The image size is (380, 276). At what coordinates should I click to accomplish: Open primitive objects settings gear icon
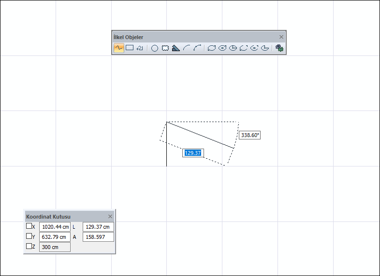[x=279, y=48]
